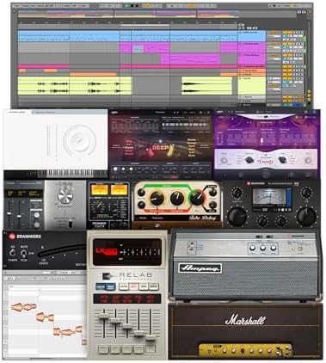Flip the Brainworx MUTE/PLAY switch

click(24, 253)
